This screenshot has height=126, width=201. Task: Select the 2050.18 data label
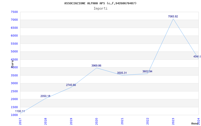click(x=45, y=96)
